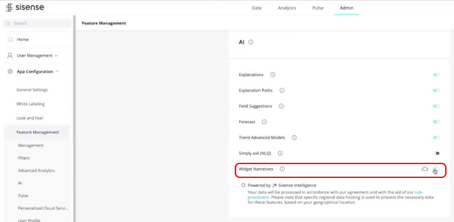Image resolution: width=454 pixels, height=222 pixels.
Task: Select Feature Management in sidebar
Action: tap(37, 132)
